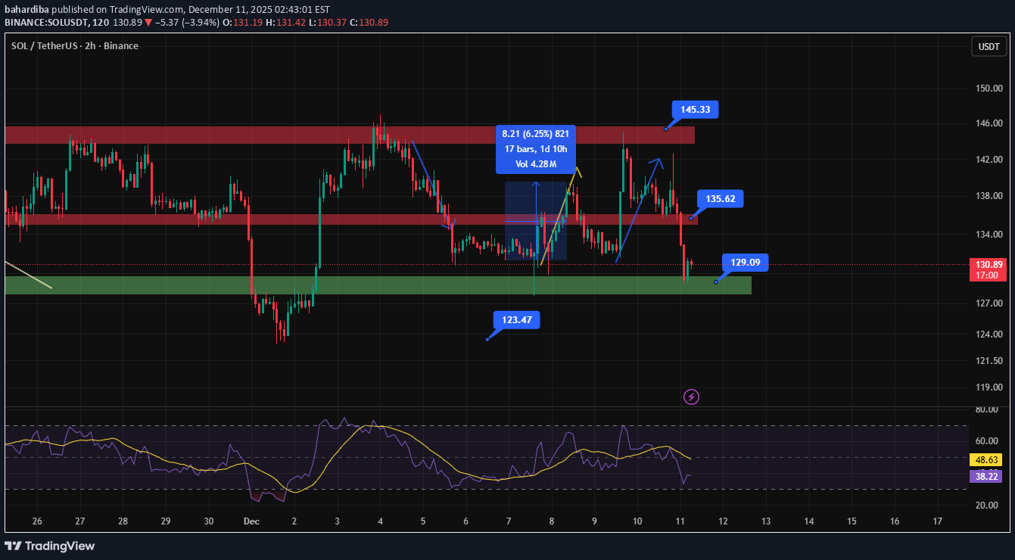Click the TradingView logo at bottom left
Viewport: 1015px width, 560px height.
tap(48, 546)
